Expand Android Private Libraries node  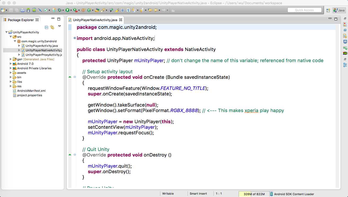[x=11, y=68]
